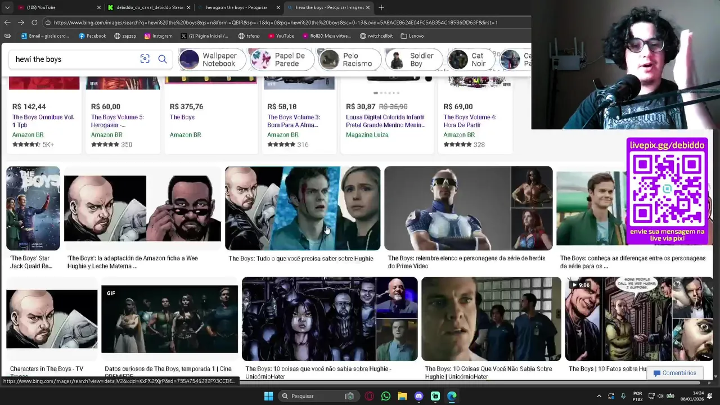Open Roll20 Mesa virtual bookmark
This screenshot has width=720, height=405.
click(326, 36)
